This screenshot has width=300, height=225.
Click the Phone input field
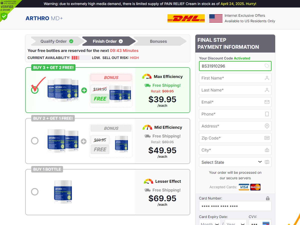[x=235, y=114]
